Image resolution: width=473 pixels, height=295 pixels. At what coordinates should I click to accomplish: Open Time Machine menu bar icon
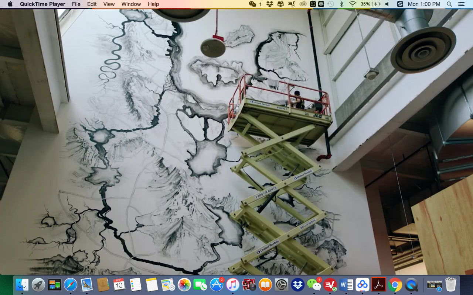pos(331,4)
